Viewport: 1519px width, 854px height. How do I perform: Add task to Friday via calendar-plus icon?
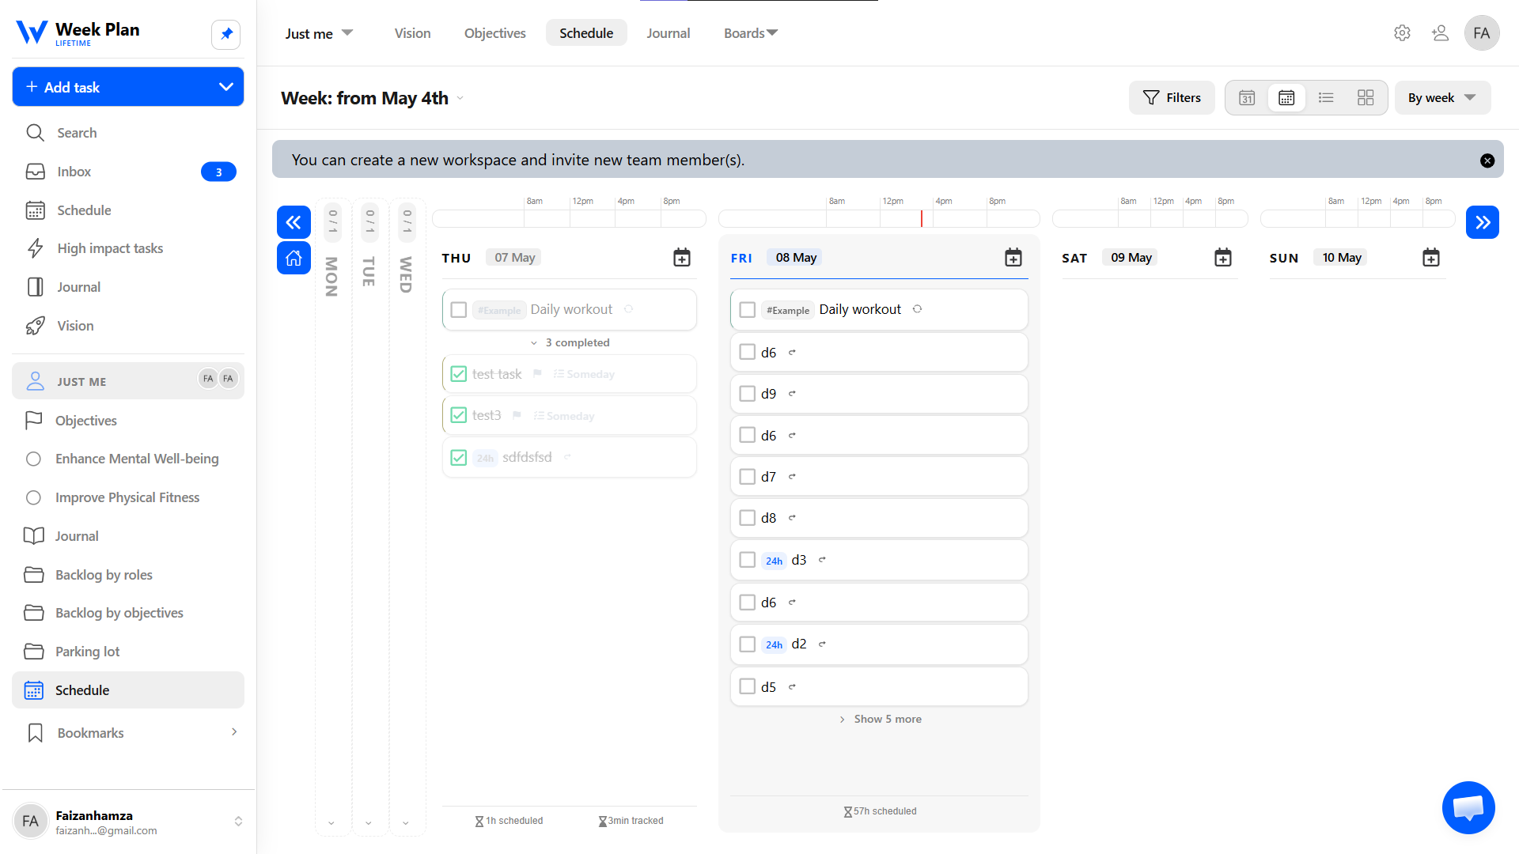point(1013,258)
